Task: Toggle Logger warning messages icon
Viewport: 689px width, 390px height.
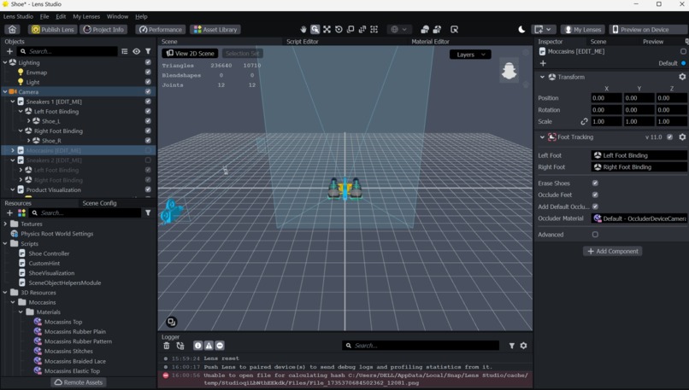Action: tap(209, 346)
